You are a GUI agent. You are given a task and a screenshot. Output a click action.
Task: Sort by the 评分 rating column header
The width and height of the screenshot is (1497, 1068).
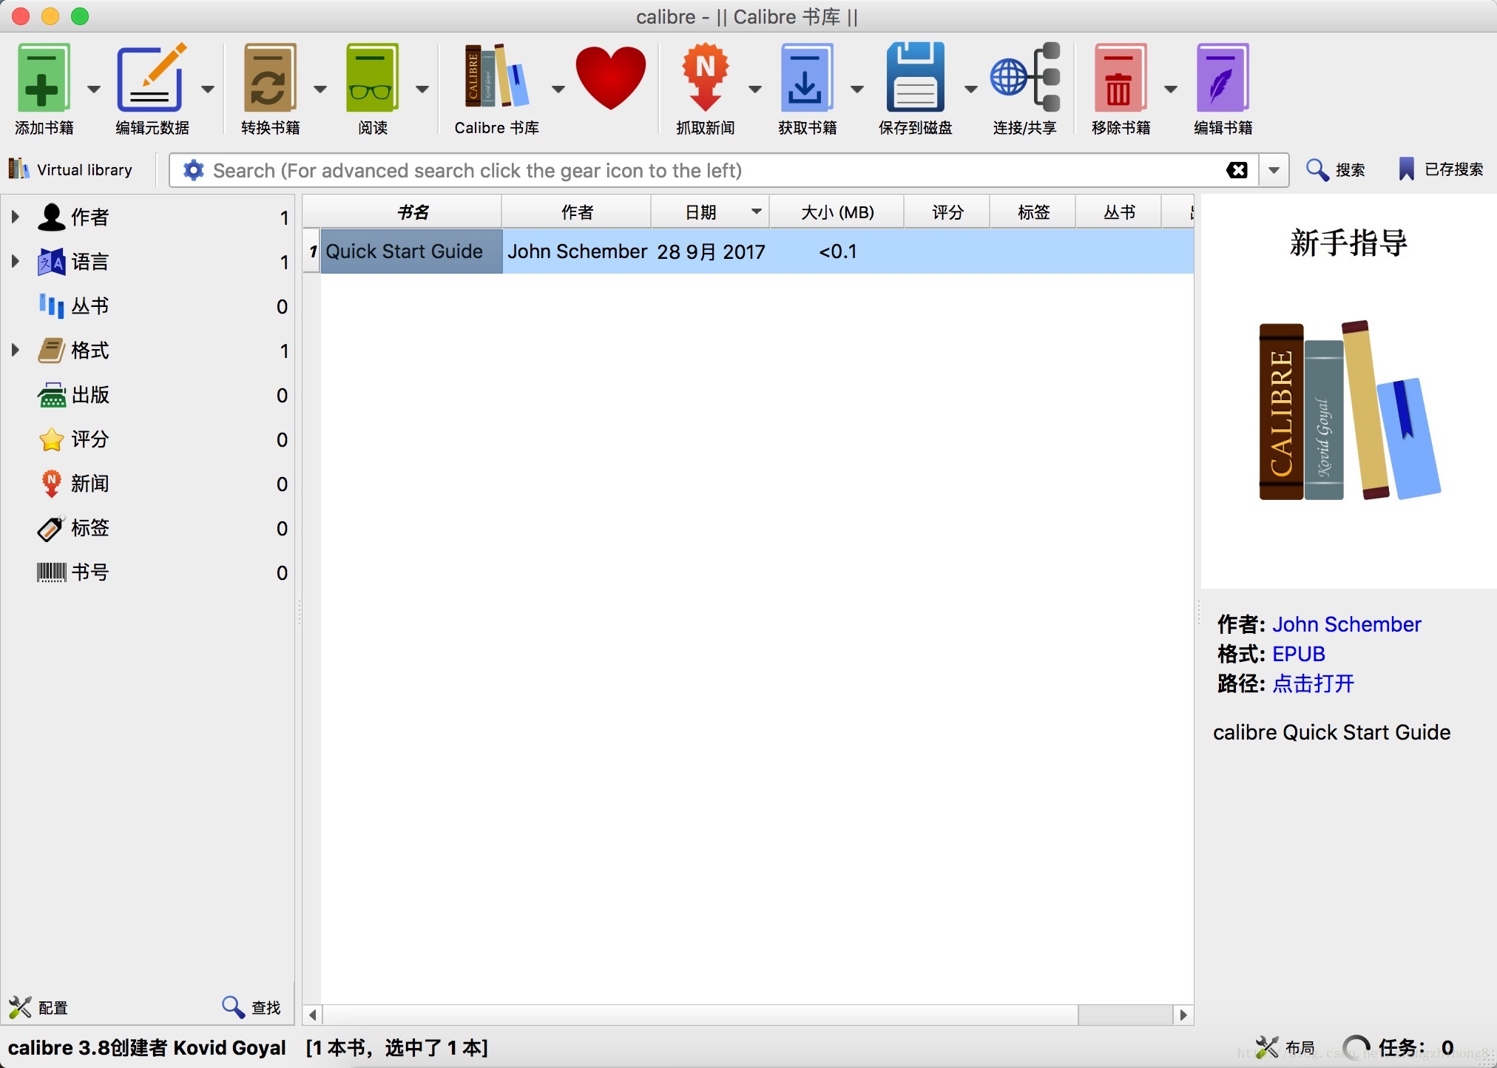947,212
